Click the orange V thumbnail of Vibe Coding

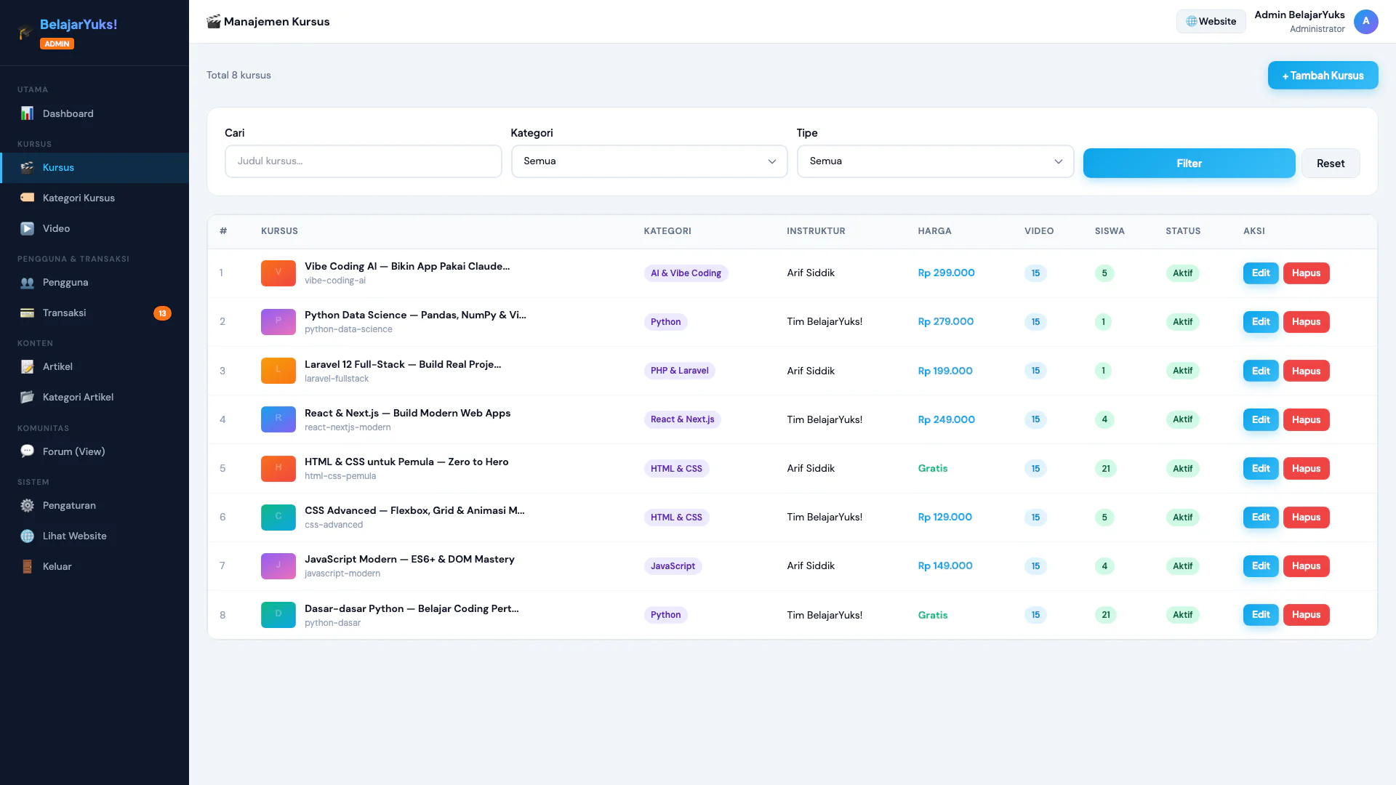278,273
